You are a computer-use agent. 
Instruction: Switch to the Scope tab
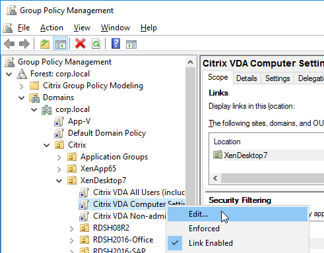coord(218,77)
